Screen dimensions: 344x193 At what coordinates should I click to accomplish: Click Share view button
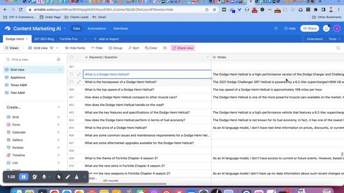pyautogui.click(x=183, y=48)
